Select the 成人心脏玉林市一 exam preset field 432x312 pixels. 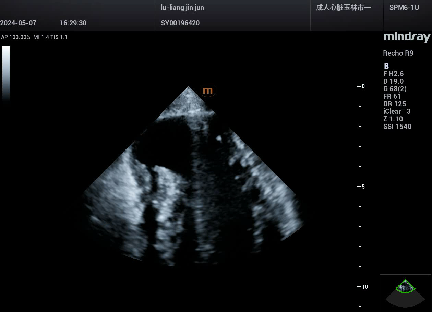pos(343,8)
